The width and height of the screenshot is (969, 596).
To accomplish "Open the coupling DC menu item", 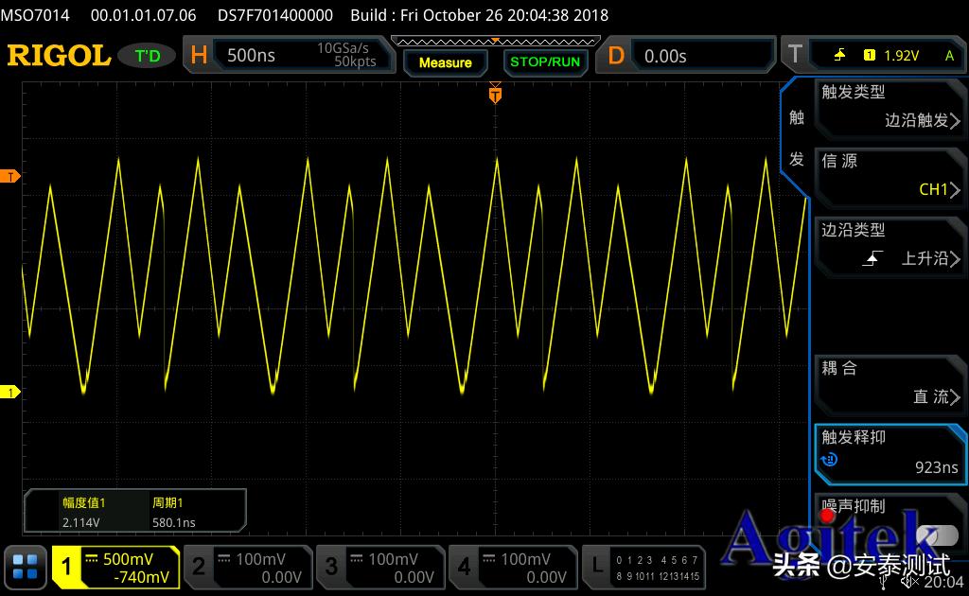I will pyautogui.click(x=890, y=383).
